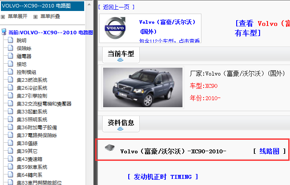Click the page icon next to 集64轉向系
Screen dimensions: 290x185
pyautogui.click(x=11, y=174)
